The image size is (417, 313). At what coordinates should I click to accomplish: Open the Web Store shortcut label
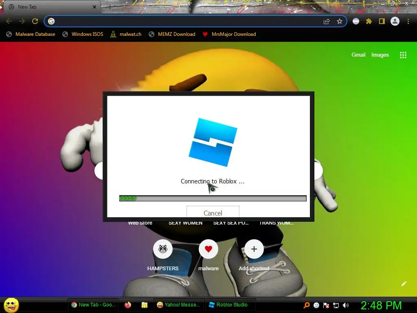tap(140, 223)
